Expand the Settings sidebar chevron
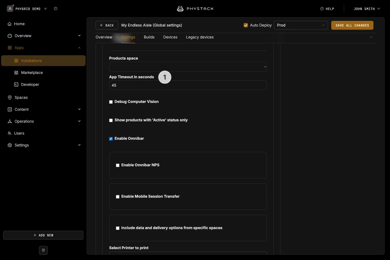The width and height of the screenshot is (390, 260). coord(79,145)
